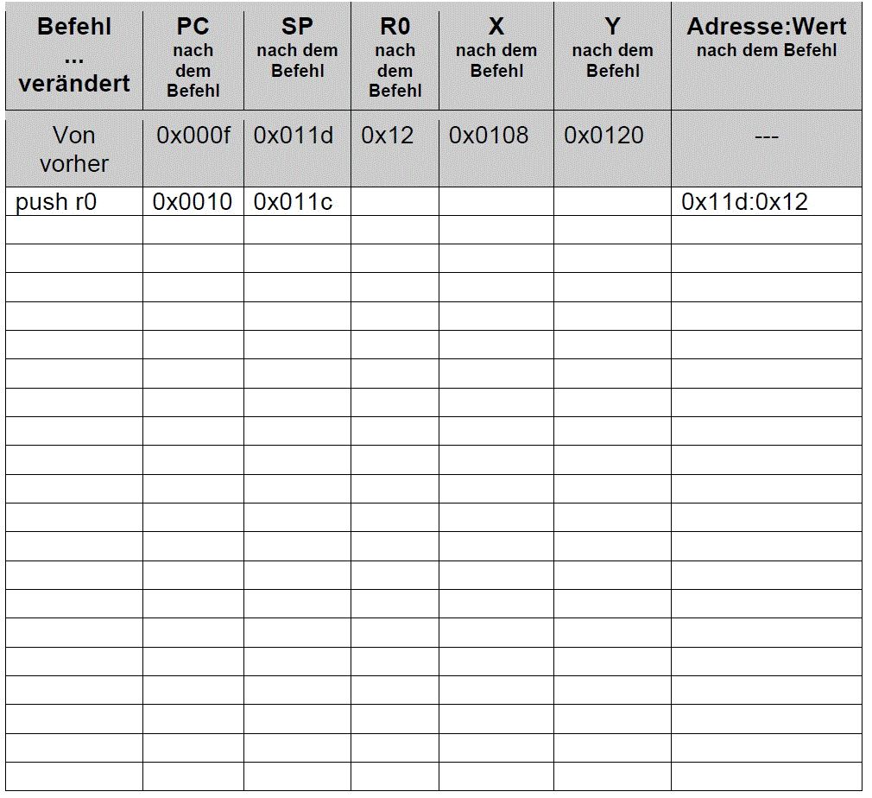Select the SP value 0x011c
The width and height of the screenshot is (872, 798).
click(x=294, y=202)
